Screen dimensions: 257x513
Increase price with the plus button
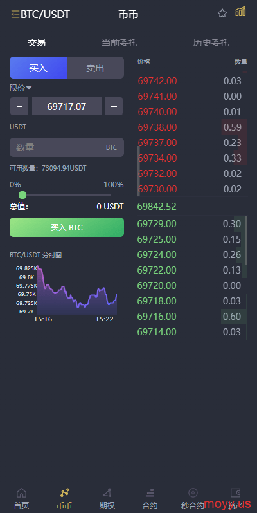pos(114,106)
